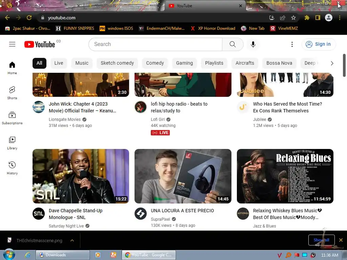347x260 pixels.
Task: Click the share page icon in address bar
Action: (x=283, y=18)
